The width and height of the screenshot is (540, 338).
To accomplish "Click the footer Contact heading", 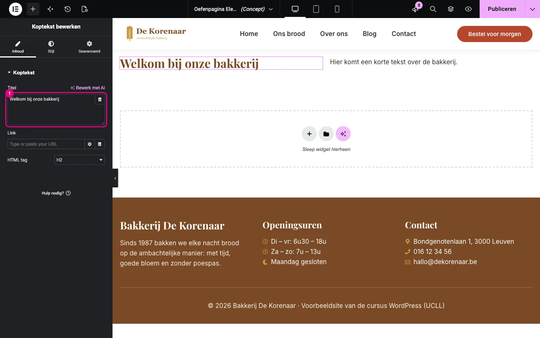I will coord(421,225).
